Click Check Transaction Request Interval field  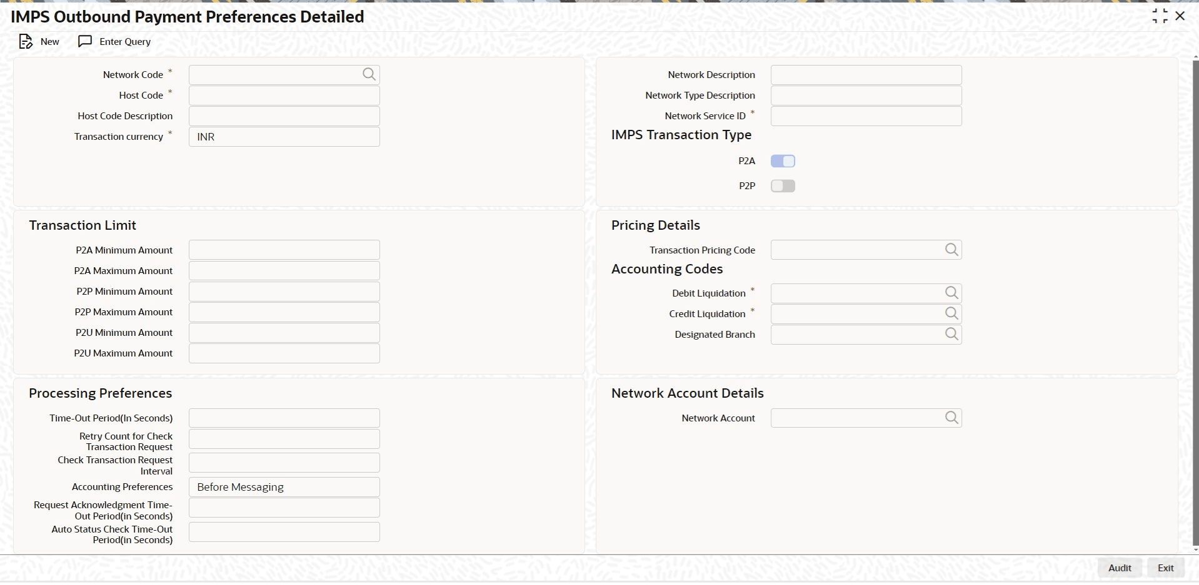pyautogui.click(x=284, y=463)
